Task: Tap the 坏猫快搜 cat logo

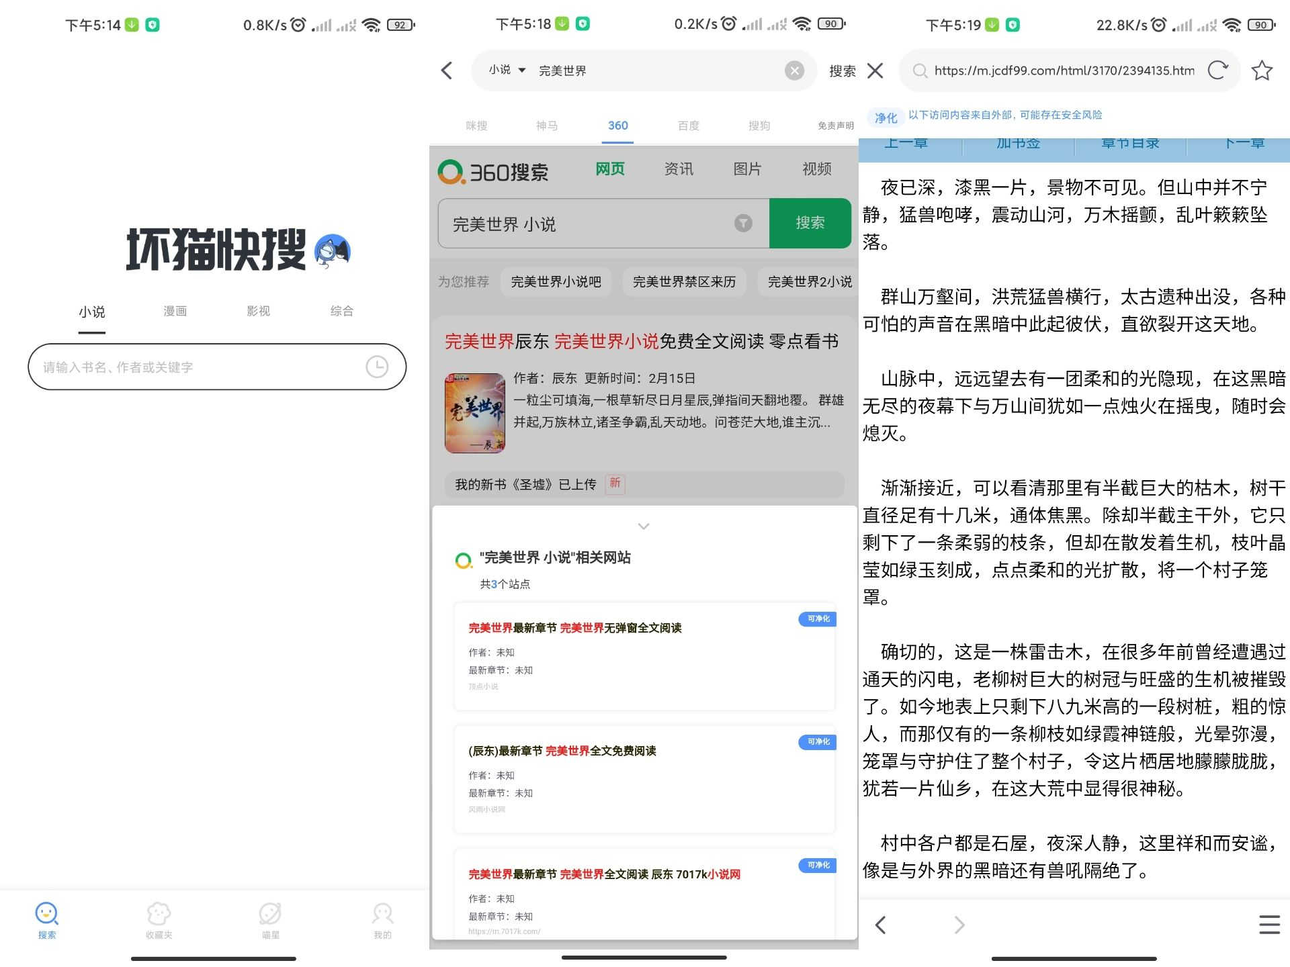Action: [333, 251]
